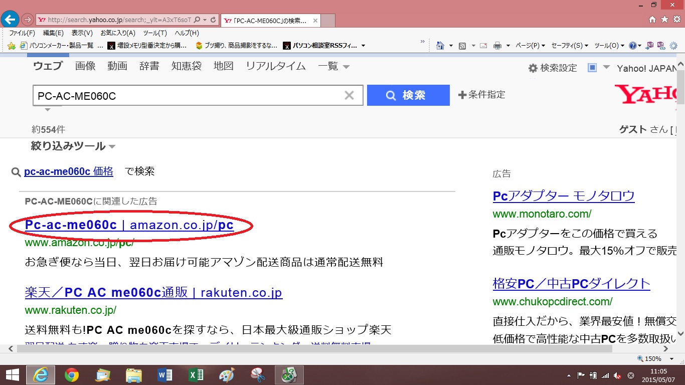Click the Help question mark icon

(632, 46)
